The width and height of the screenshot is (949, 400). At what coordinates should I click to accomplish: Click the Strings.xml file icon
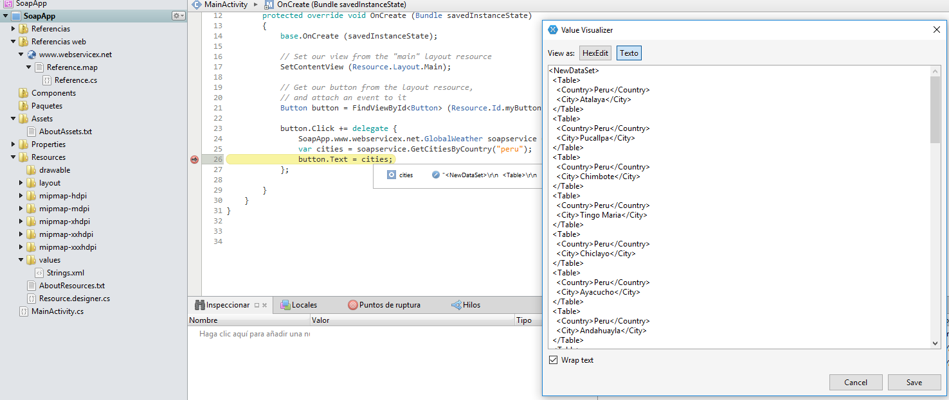(39, 273)
